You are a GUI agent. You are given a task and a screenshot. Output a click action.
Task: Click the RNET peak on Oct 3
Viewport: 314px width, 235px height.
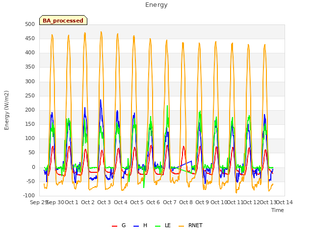[x=101, y=32]
